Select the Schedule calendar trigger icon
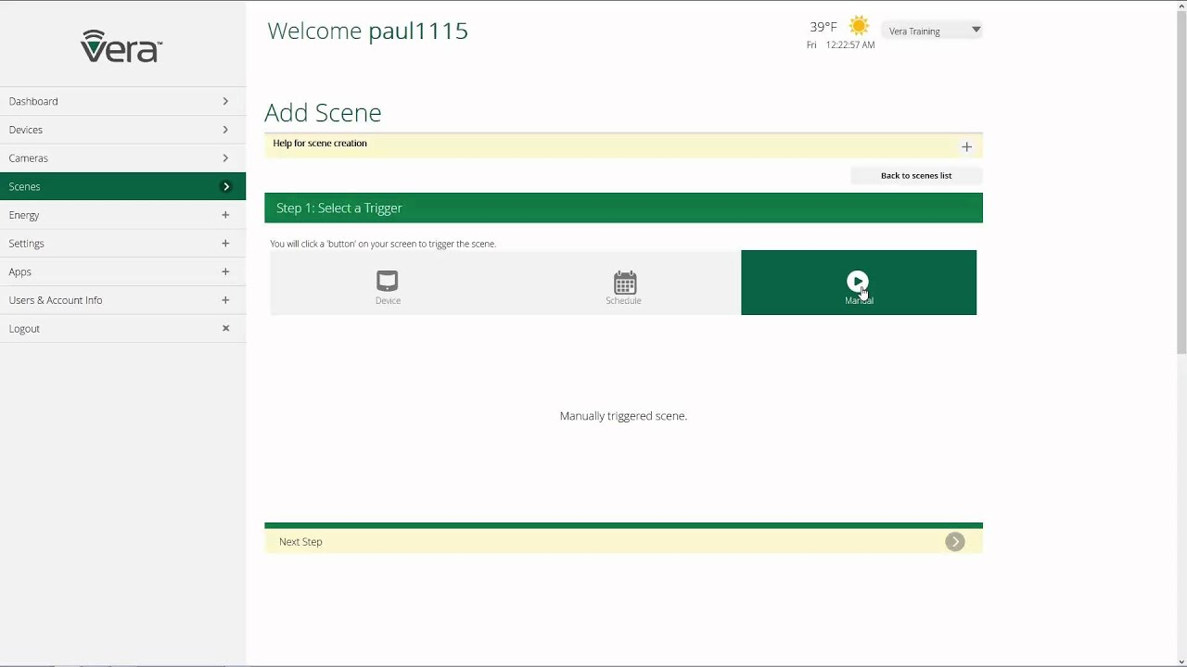 623,282
